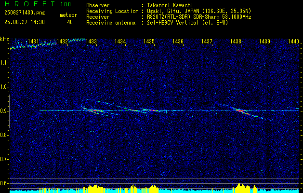This screenshot has height=193, width=303.
Task: Click the 1437 time marker
Action: (207, 41)
